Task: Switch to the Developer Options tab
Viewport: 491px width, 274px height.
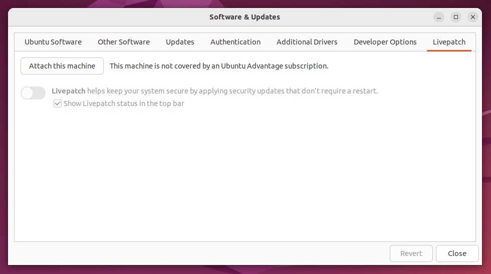Action: (x=385, y=42)
